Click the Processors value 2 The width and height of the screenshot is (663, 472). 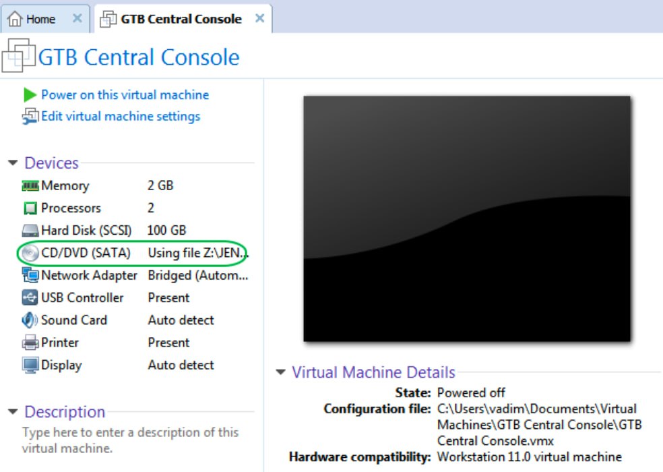(151, 208)
